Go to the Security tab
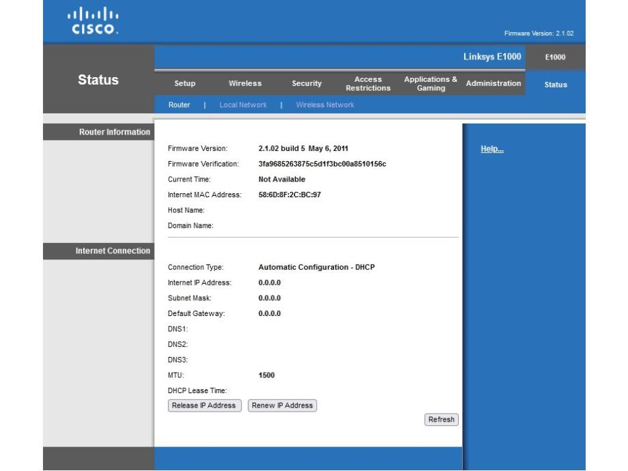The image size is (628, 471). [306, 84]
